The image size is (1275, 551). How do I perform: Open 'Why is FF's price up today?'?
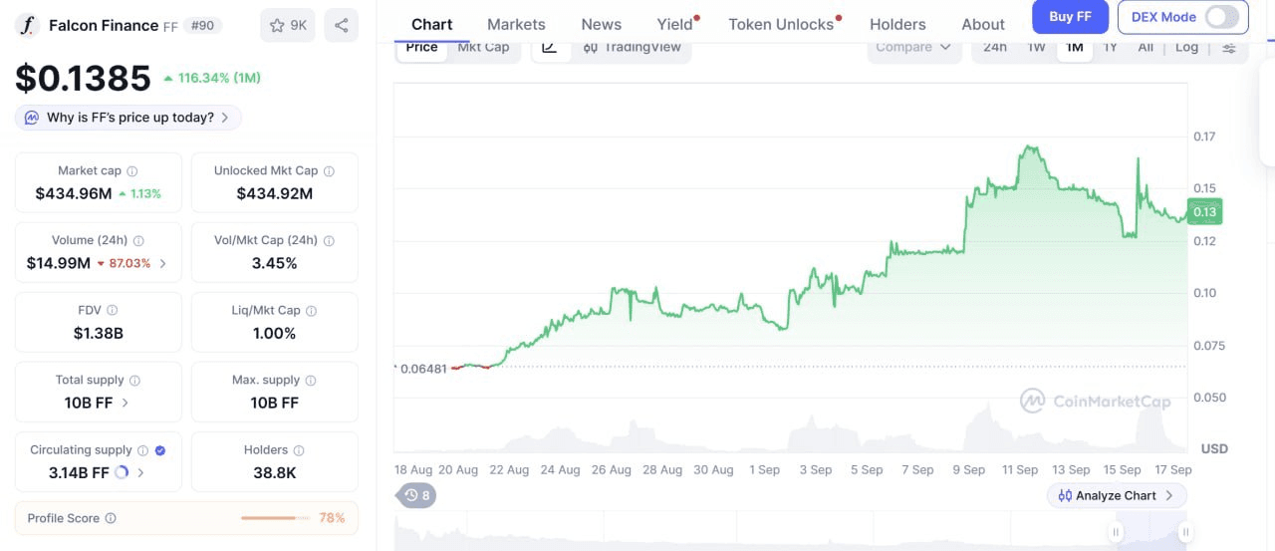coord(128,118)
